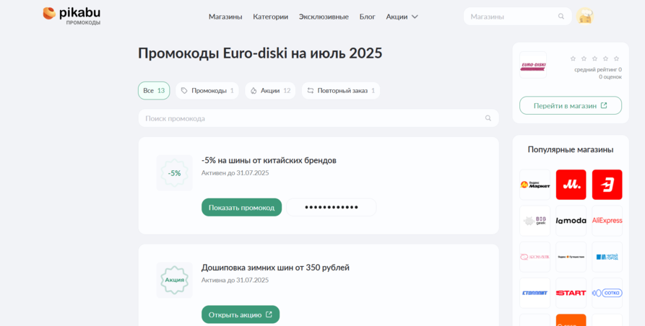Click the user avatar icon
Image resolution: width=645 pixels, height=326 pixels.
[584, 17]
